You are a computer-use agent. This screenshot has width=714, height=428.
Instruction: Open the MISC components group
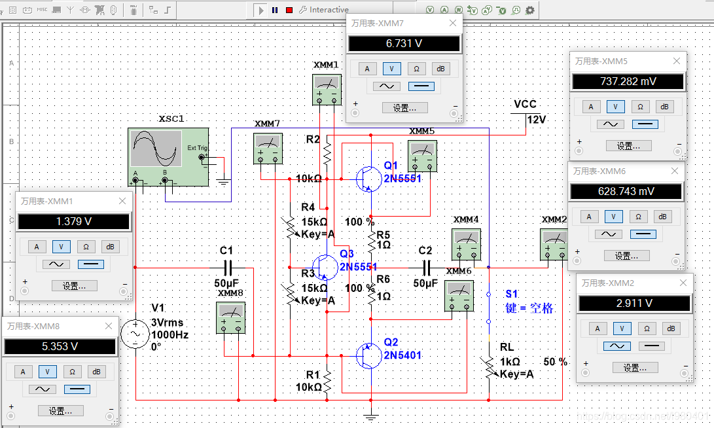click(42, 10)
